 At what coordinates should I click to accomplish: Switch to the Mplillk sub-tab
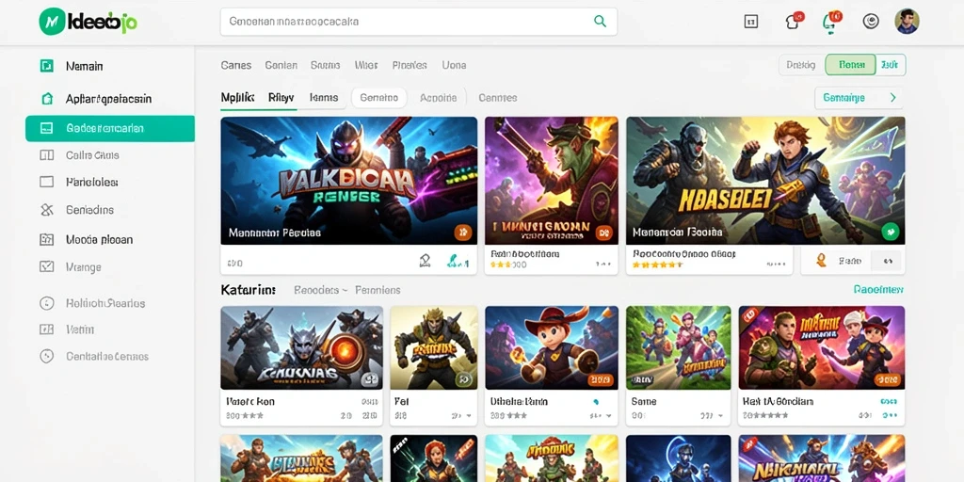tap(237, 97)
